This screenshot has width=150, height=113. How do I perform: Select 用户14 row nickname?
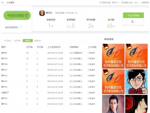4,81
